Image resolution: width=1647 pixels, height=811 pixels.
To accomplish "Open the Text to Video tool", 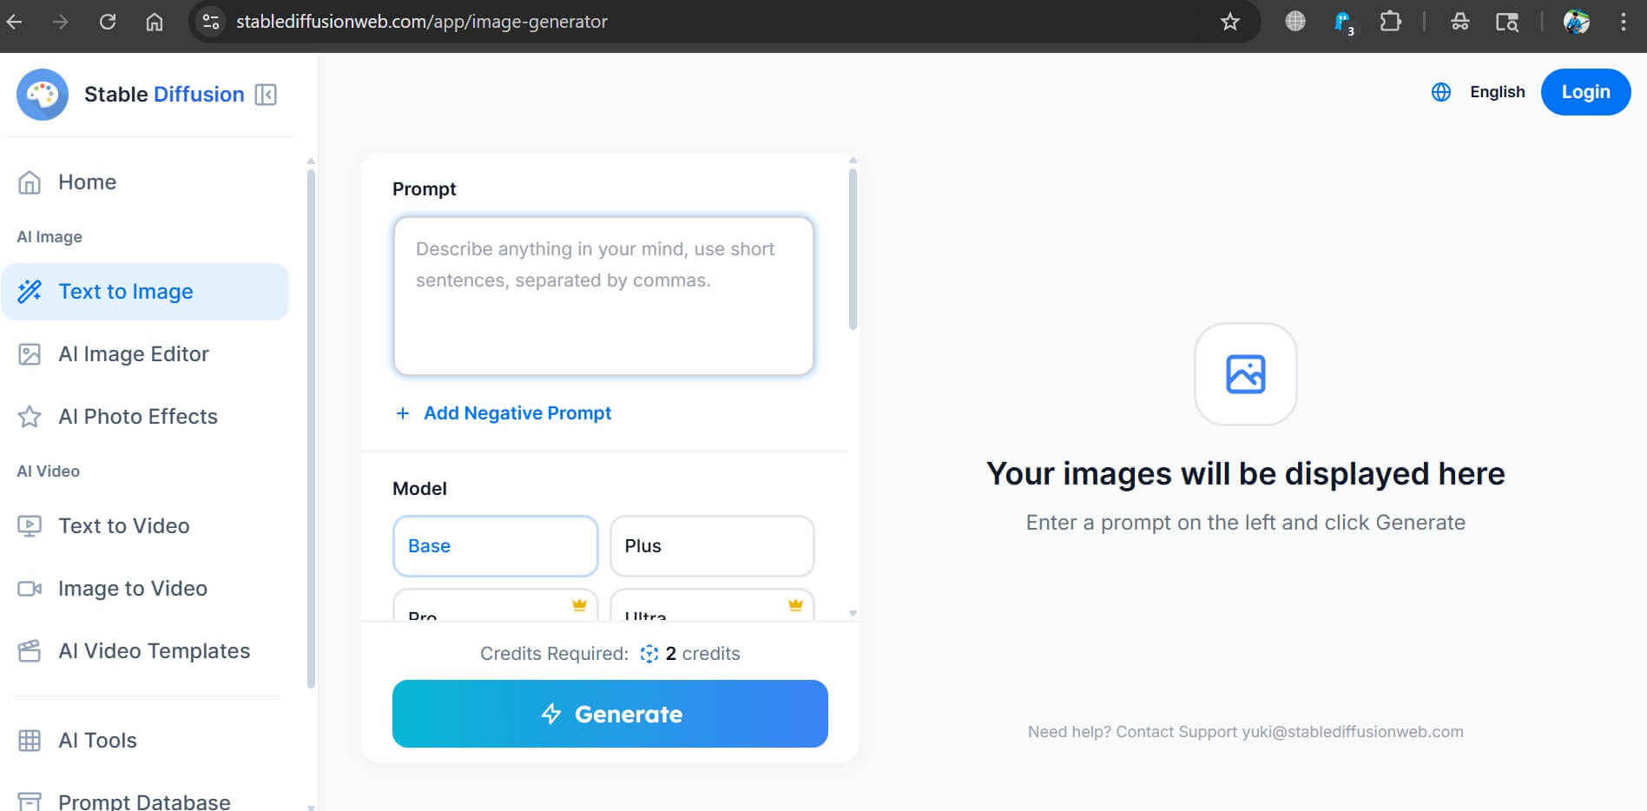I will (123, 525).
